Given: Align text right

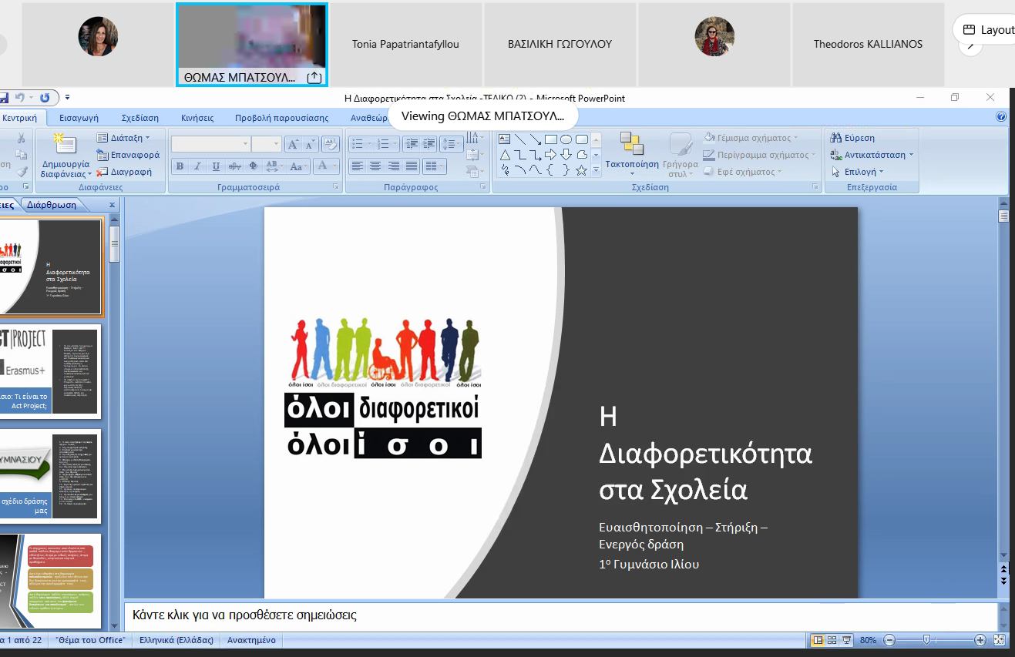Looking at the screenshot, I should tap(394, 166).
